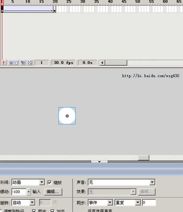Click the edit multiple frames icon

(x=23, y=63)
